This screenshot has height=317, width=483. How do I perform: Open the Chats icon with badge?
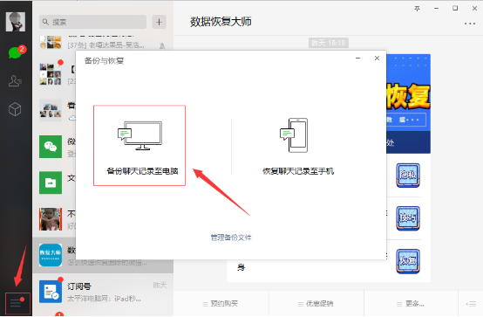pos(16,52)
